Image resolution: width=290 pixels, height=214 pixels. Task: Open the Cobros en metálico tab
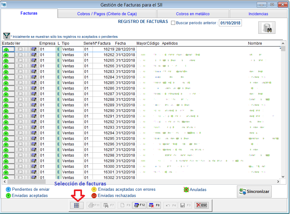pyautogui.click(x=193, y=14)
